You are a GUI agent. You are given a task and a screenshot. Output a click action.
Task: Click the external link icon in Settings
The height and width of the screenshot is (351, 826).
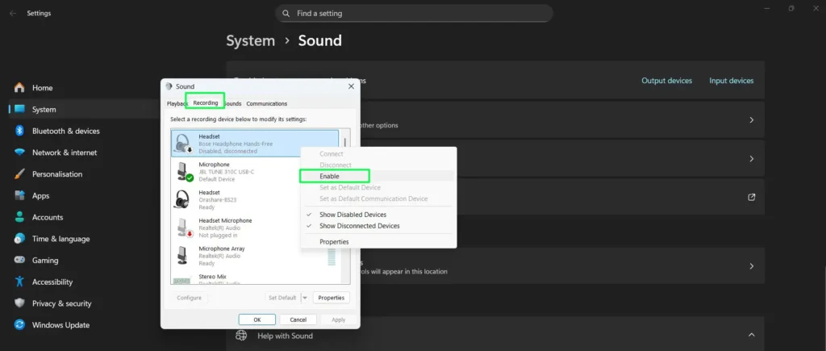[x=752, y=197]
